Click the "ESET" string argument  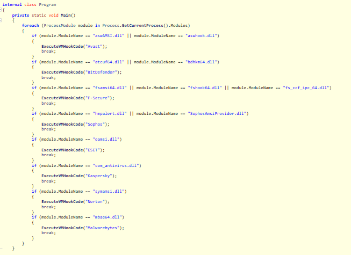tap(92, 150)
